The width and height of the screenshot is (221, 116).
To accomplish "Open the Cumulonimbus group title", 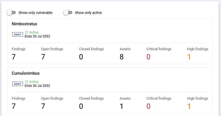I will (26, 73).
